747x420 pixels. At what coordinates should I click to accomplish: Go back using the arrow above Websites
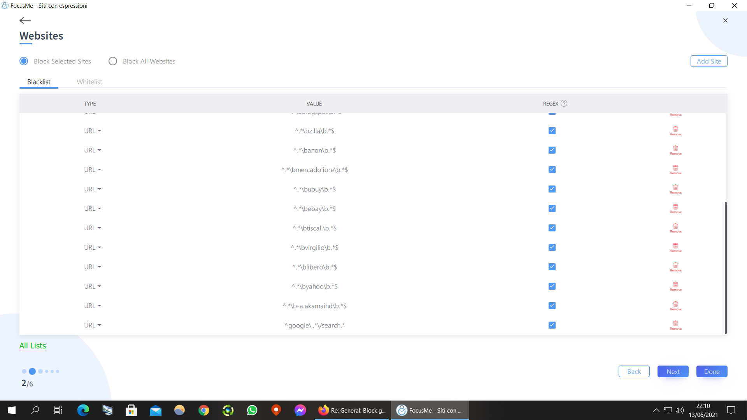tap(25, 20)
